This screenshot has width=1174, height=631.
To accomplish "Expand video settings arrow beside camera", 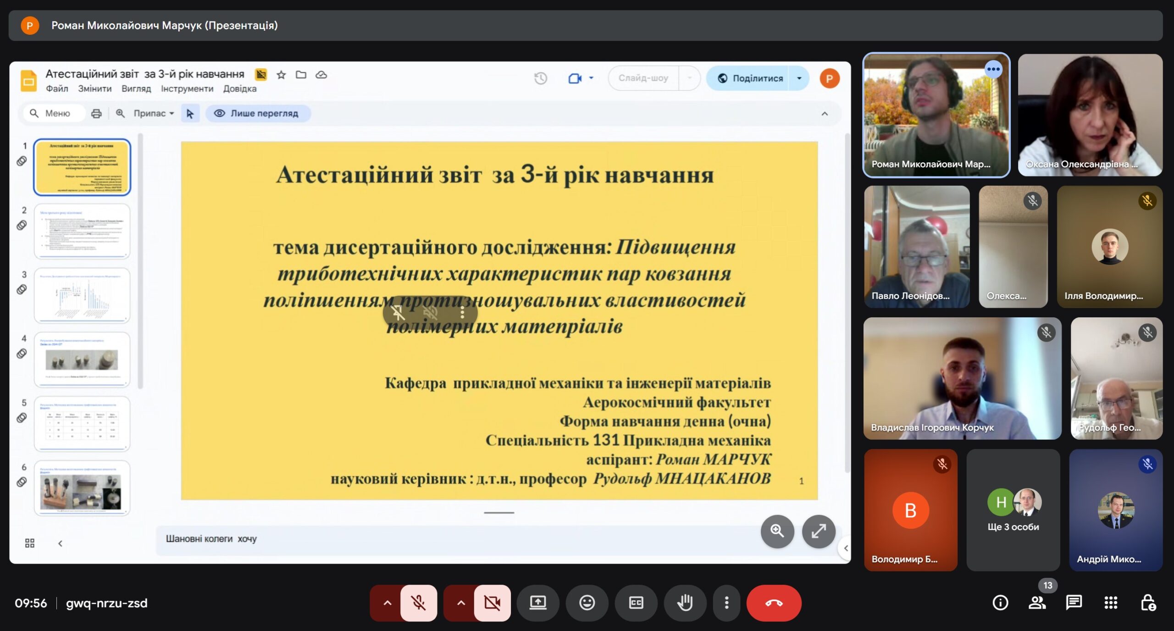I will coord(460,603).
